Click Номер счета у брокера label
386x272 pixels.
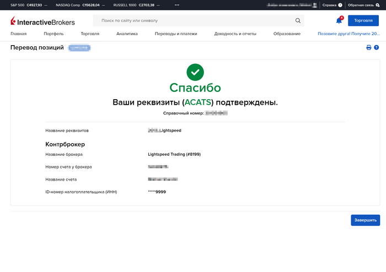[x=69, y=167]
